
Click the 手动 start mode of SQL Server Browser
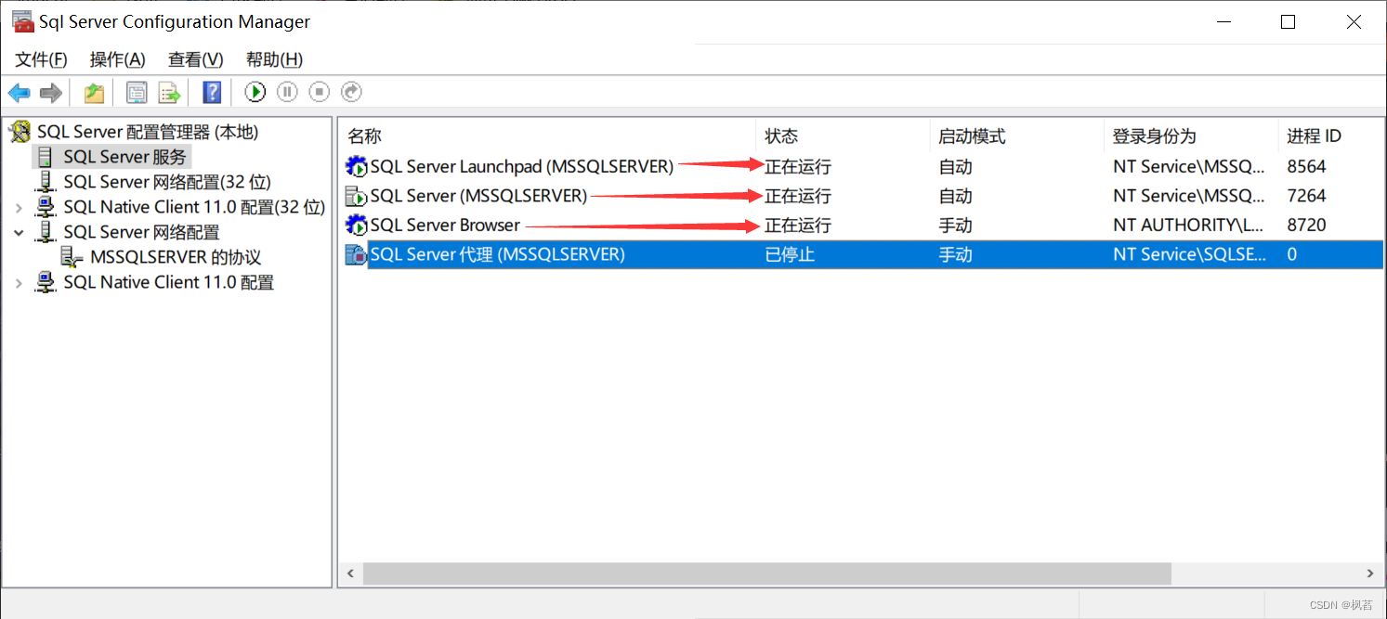955,225
